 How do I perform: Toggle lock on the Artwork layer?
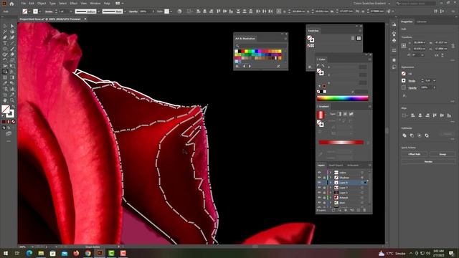click(324, 198)
